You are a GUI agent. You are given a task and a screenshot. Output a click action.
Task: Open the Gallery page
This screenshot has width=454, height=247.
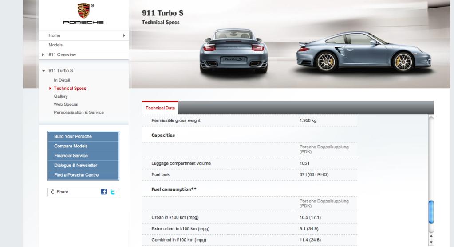point(60,96)
